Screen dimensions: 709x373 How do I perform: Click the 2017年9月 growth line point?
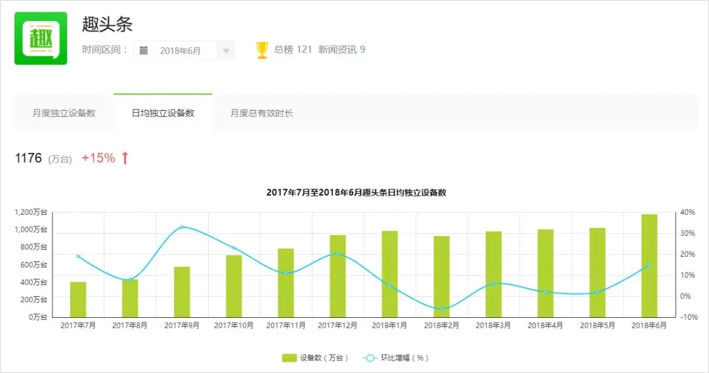point(182,227)
